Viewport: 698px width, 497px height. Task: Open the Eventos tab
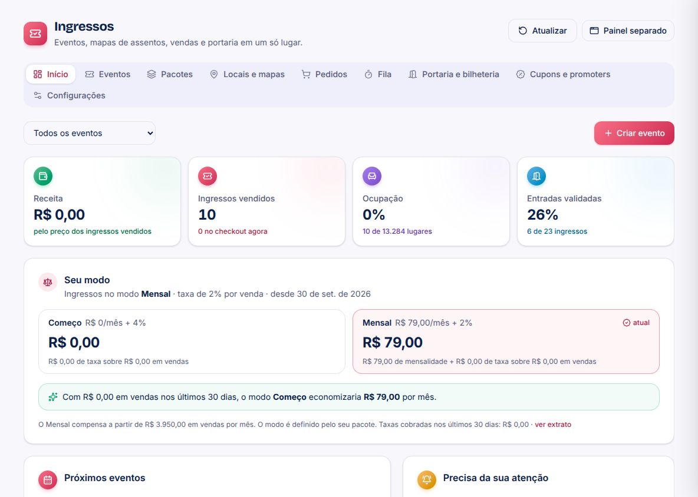[108, 74]
